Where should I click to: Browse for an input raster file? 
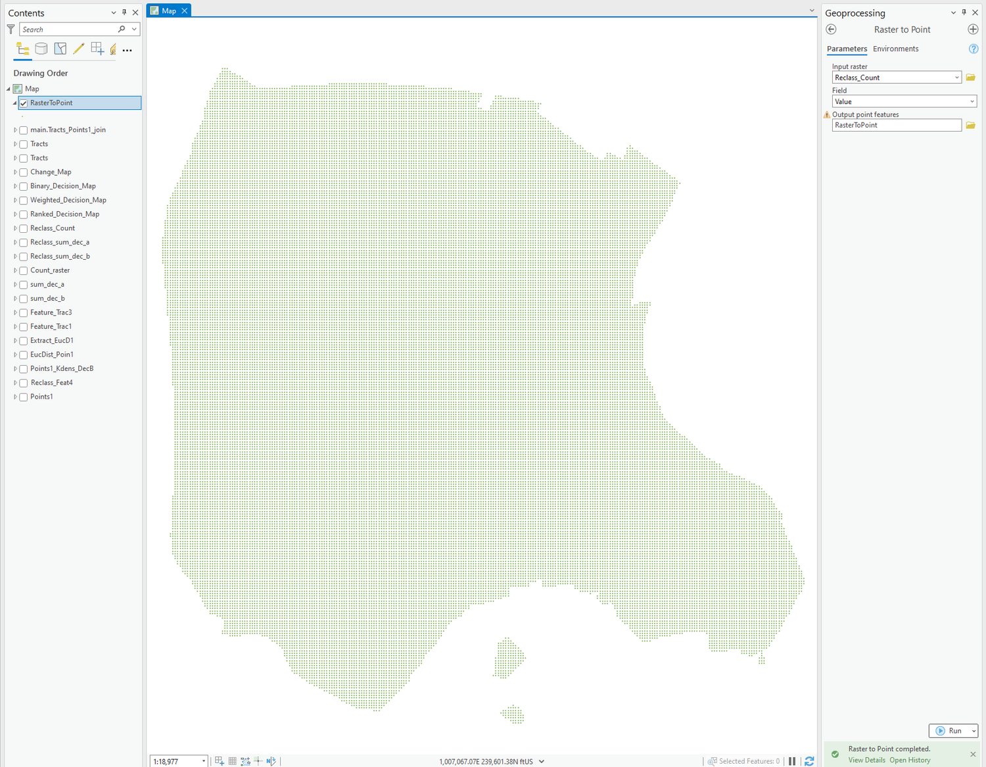coord(970,77)
